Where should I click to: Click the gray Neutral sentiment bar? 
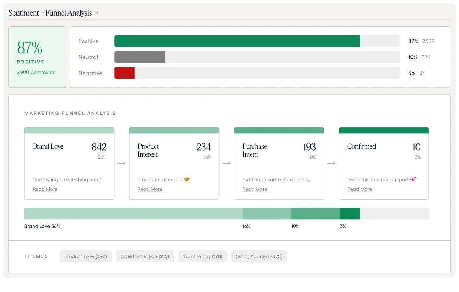[x=140, y=57]
